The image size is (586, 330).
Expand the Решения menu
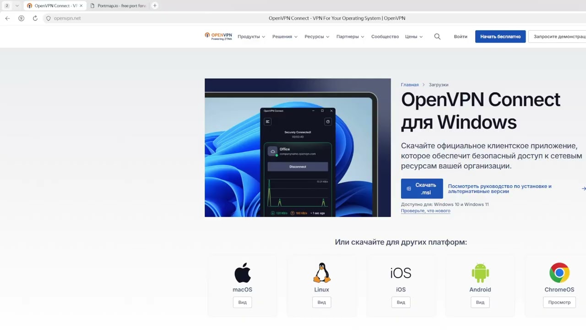tap(285, 37)
